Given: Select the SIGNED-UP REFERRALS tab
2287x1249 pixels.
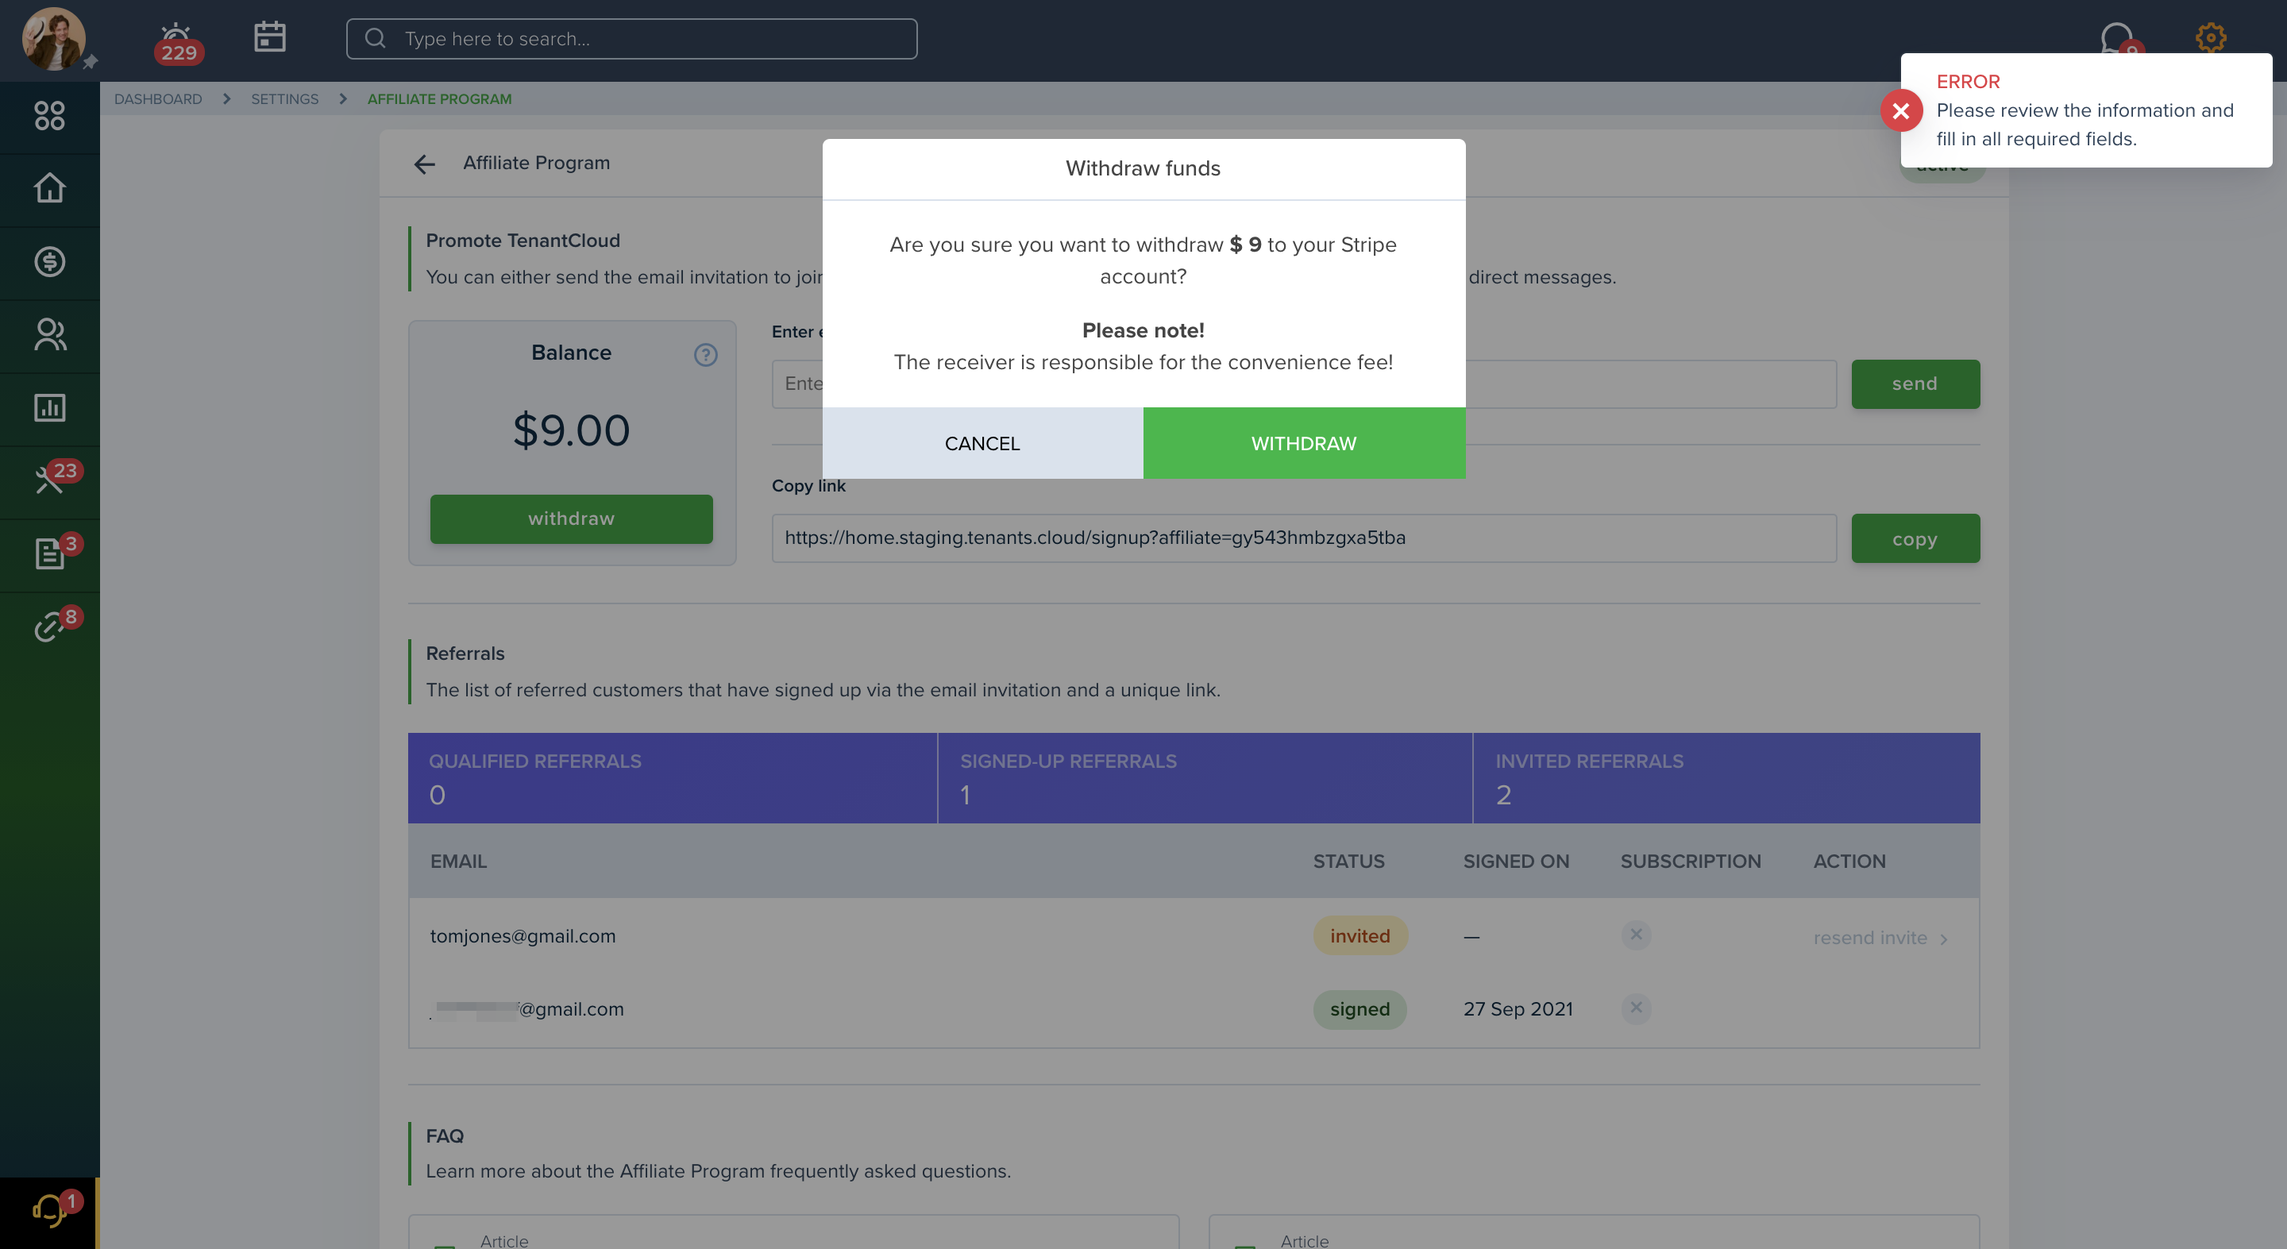Looking at the screenshot, I should [x=1205, y=777].
